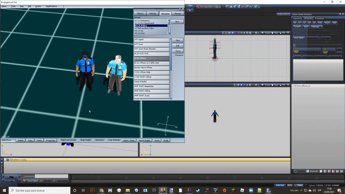Click the prototype list vertical scrollbar
345x194 pixels.
pyautogui.click(x=170, y=69)
